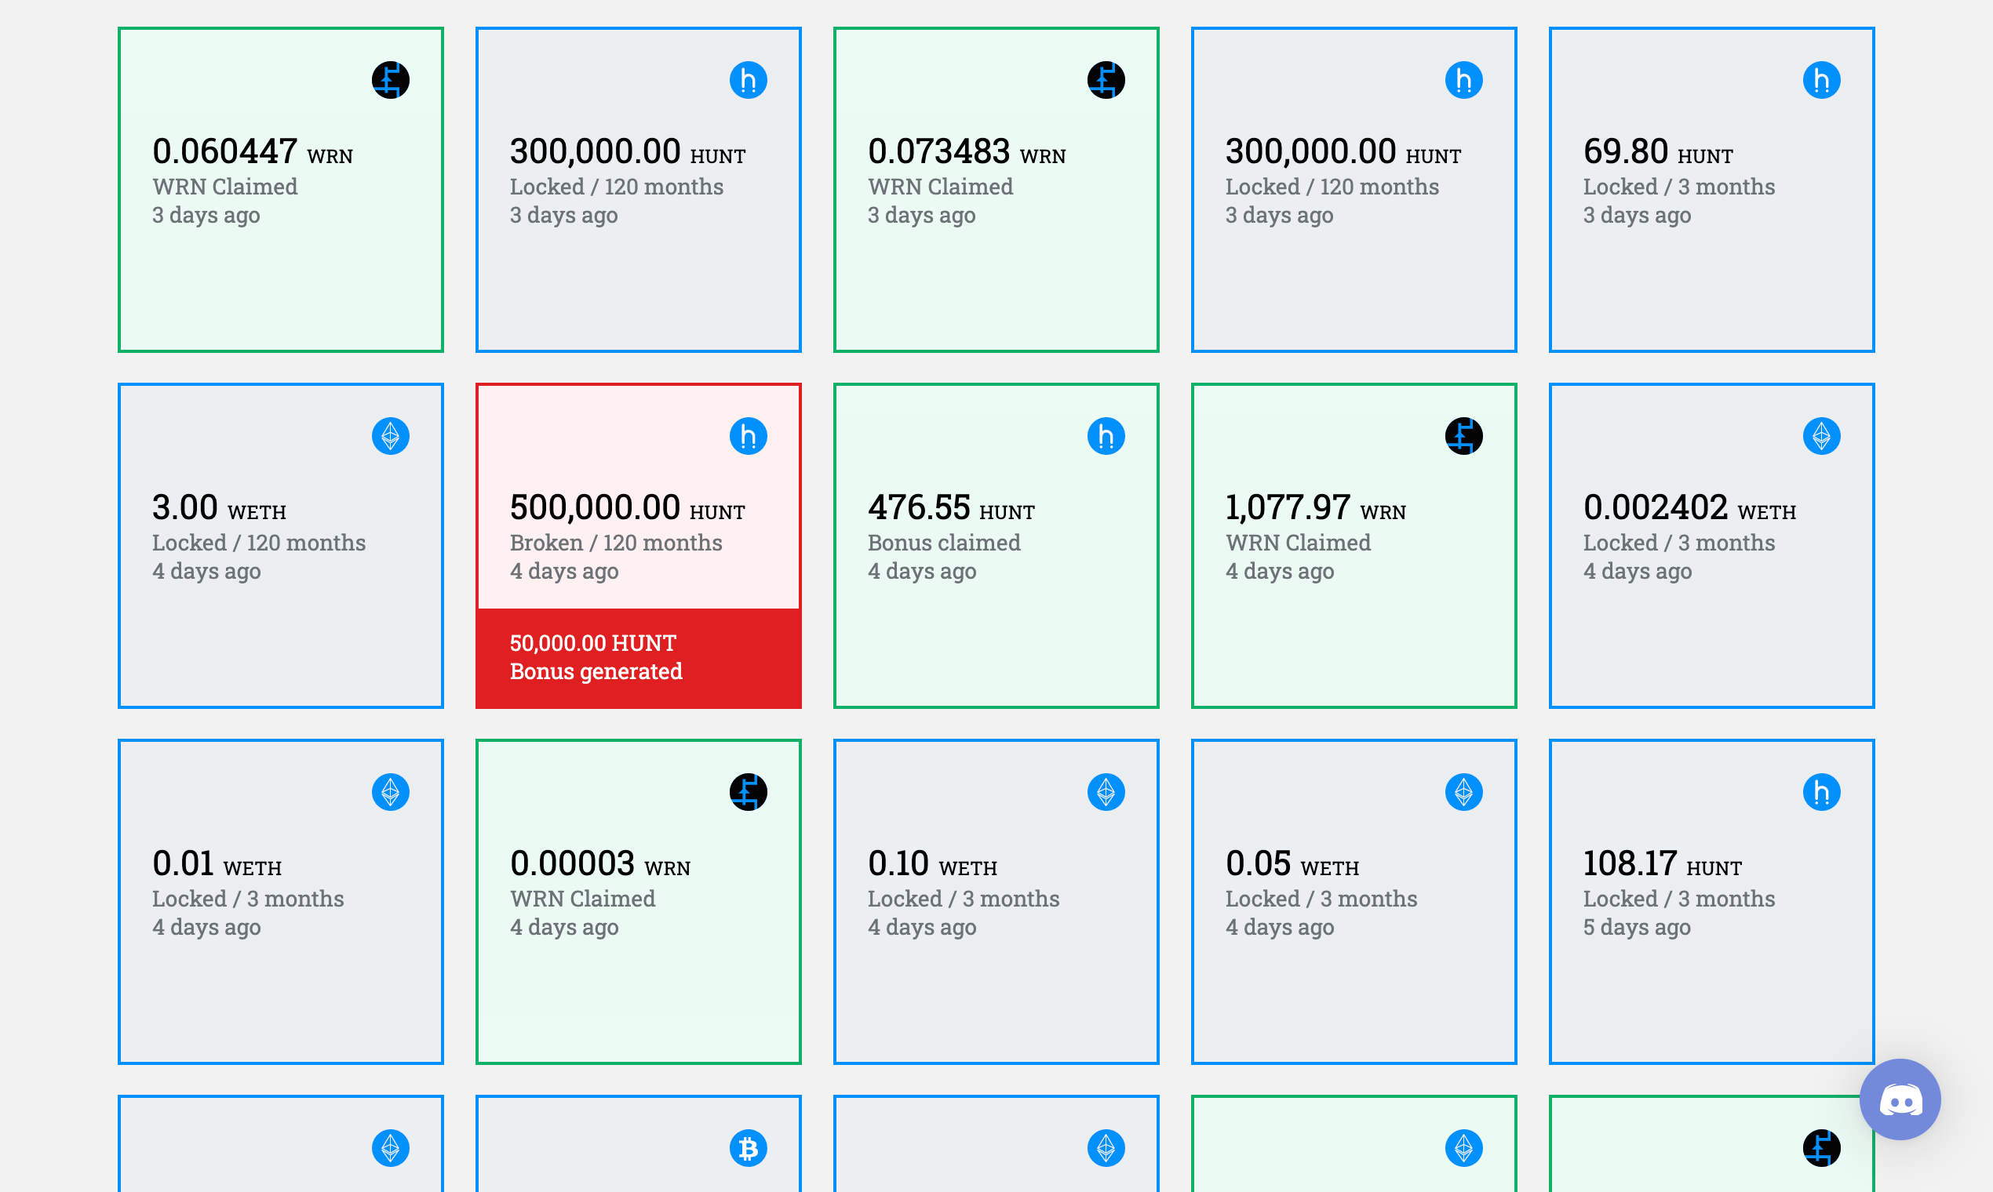Click HUNT icon on 69.80 HUNT card
This screenshot has width=1993, height=1192.
point(1821,80)
